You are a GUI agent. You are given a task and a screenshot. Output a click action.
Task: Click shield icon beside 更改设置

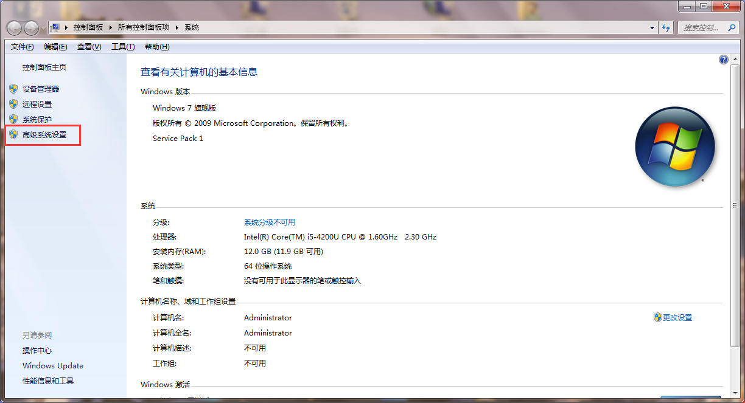[657, 317]
